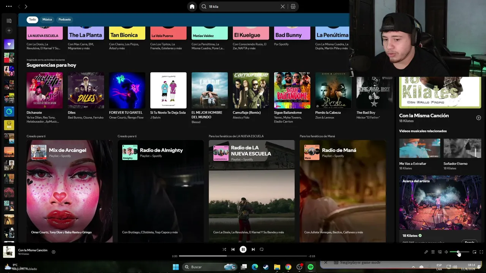Screen dimensions: 486x273
Task: Open EL MEJOR HOMBRE DEL MUNDO album
Action: pos(210,98)
